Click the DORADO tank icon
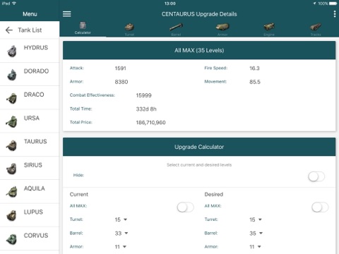Screen dimensions: 339x254 tap(12, 75)
